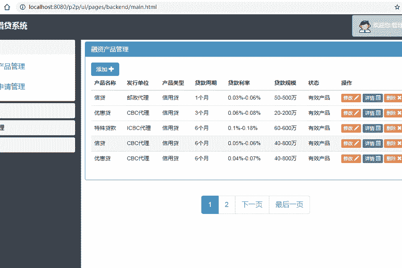Click the 0.06%-0.08% rate cell
Image resolution: width=402 pixels, height=268 pixels.
click(244, 113)
